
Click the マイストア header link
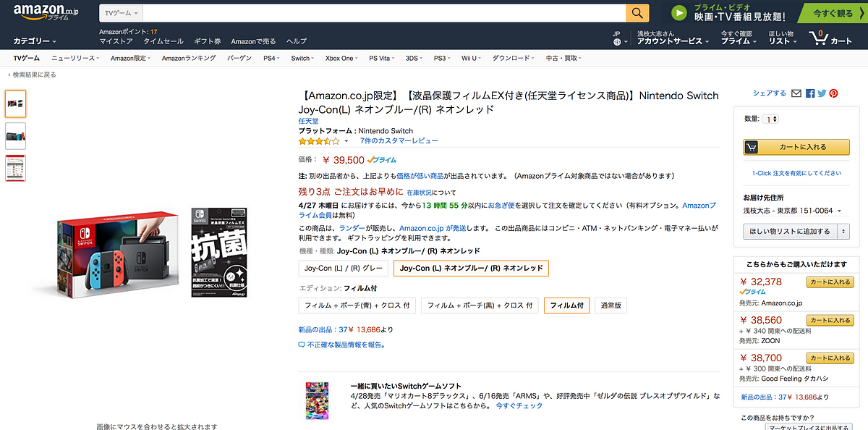[116, 41]
